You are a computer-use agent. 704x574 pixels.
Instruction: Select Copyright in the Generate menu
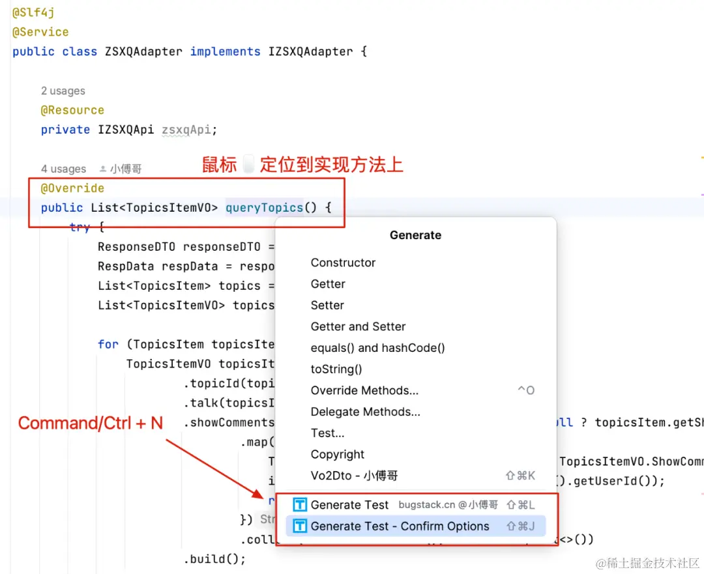337,454
